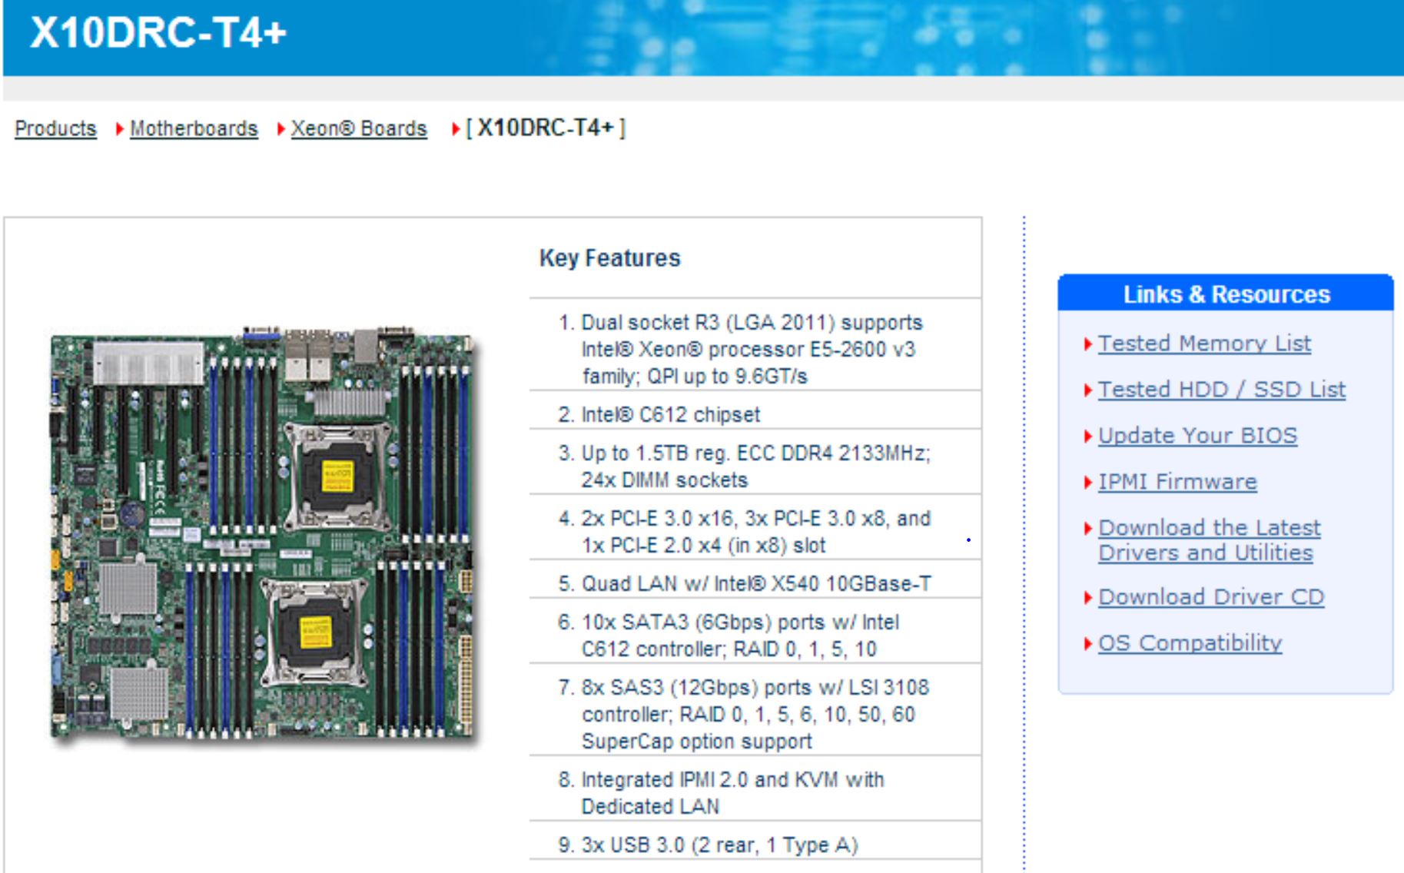This screenshot has width=1404, height=873.
Task: Select the Dual socket R3 (LGA 2011) feature text
Action: 752,349
